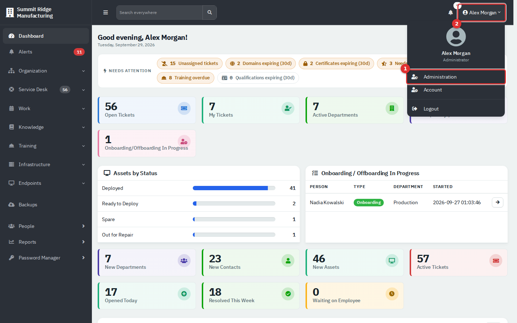Click the Deployed assets progress bar
This screenshot has height=323, width=517.
(234, 188)
